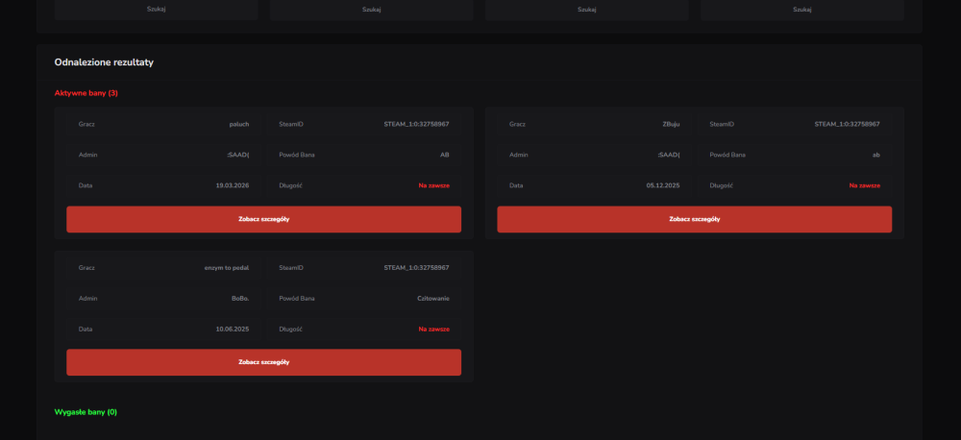961x440 pixels.
Task: View details of enzym to pedal ban
Action: pyautogui.click(x=263, y=362)
